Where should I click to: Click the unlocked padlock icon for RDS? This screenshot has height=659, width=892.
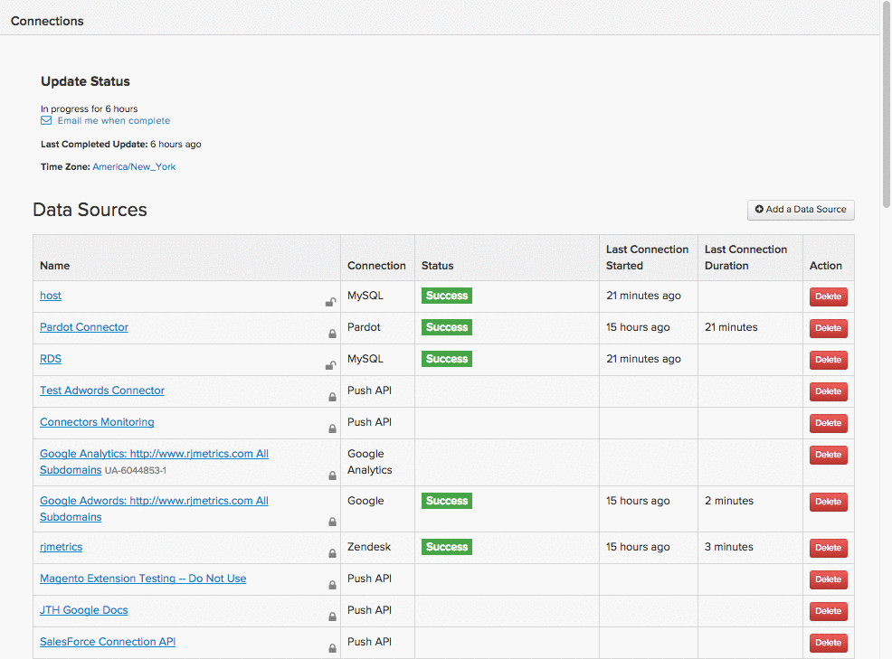(x=331, y=365)
